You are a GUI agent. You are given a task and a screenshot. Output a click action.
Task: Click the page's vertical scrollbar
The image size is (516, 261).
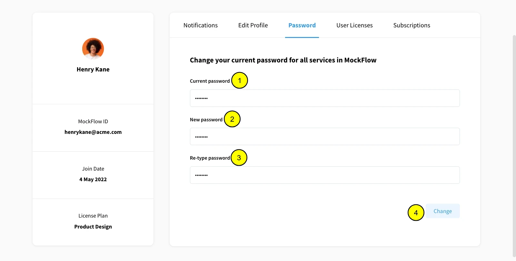point(514,146)
